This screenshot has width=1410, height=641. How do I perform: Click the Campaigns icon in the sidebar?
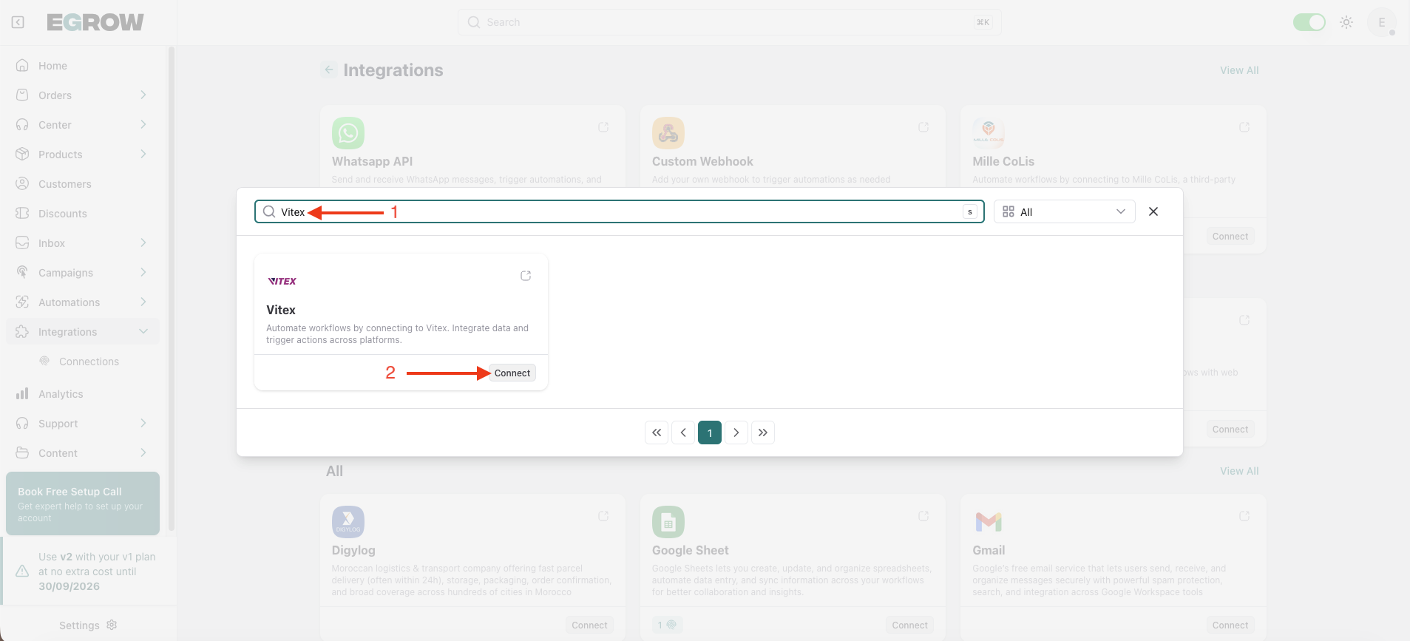(x=22, y=272)
